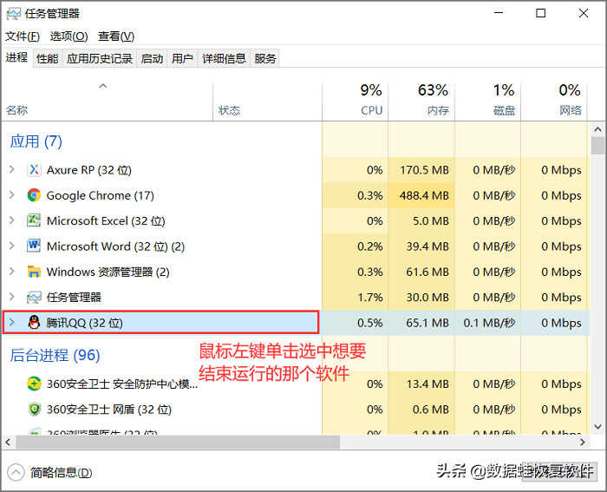Viewport: 607px width, 492px height.
Task: Expand the Axure RP process group
Action: [x=11, y=169]
